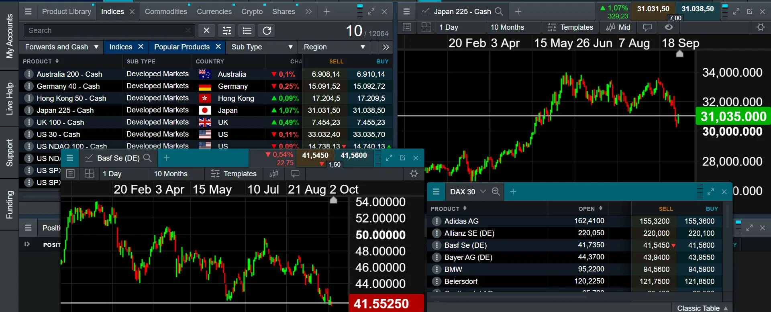Screen dimensions: 771x312
Task: Open the Classic Table view dropdown
Action: point(702,308)
